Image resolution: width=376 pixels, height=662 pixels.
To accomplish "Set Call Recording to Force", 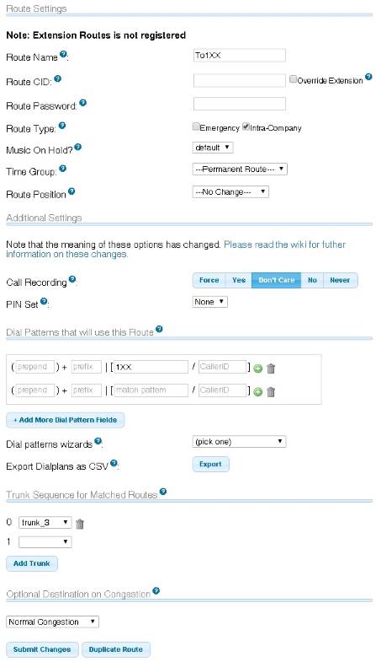I will (x=209, y=280).
